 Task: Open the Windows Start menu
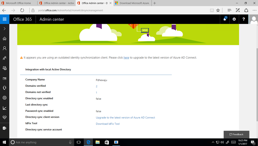pyautogui.click(x=4, y=142)
